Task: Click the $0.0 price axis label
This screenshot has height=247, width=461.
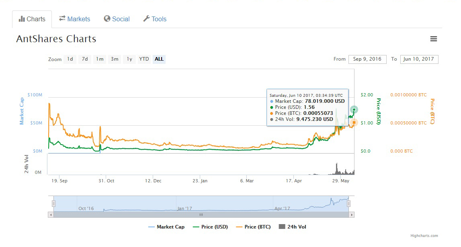Action: click(365, 151)
